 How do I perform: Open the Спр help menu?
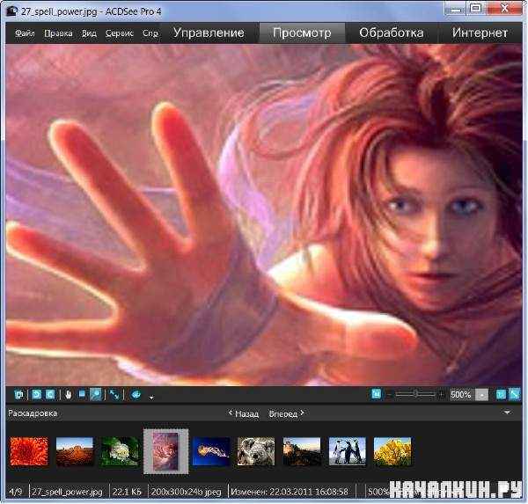[150, 33]
